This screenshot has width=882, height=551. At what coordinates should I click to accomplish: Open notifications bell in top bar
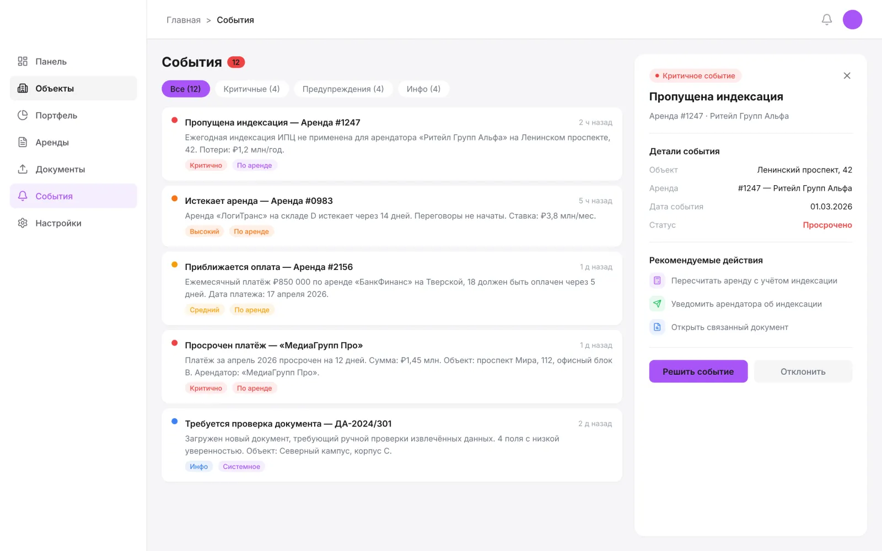pos(826,20)
